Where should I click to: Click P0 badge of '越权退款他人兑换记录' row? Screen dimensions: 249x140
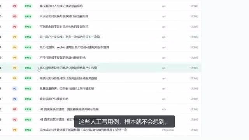(x=15, y=6)
